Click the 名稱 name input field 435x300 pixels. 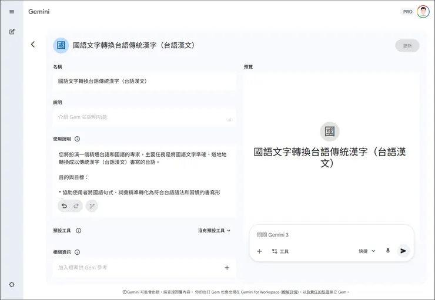click(144, 82)
